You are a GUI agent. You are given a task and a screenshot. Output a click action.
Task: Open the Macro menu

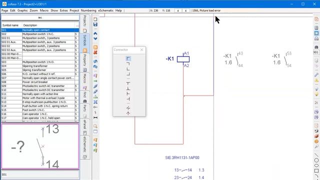pyautogui.click(x=44, y=10)
